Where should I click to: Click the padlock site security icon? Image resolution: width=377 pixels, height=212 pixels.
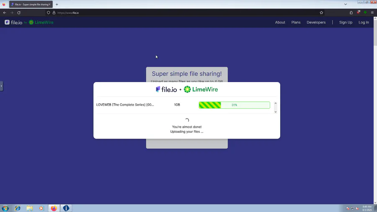click(54, 13)
